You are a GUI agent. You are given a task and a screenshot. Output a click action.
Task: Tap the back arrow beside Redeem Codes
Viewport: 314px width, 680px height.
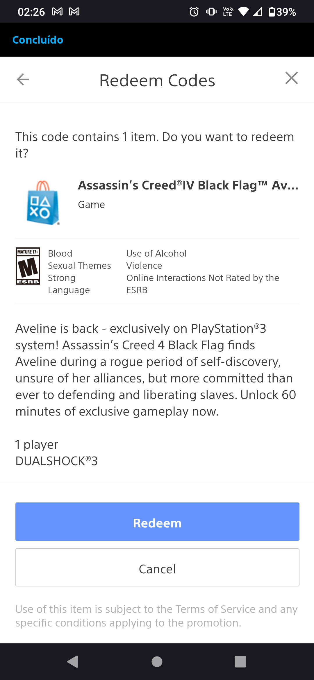23,79
